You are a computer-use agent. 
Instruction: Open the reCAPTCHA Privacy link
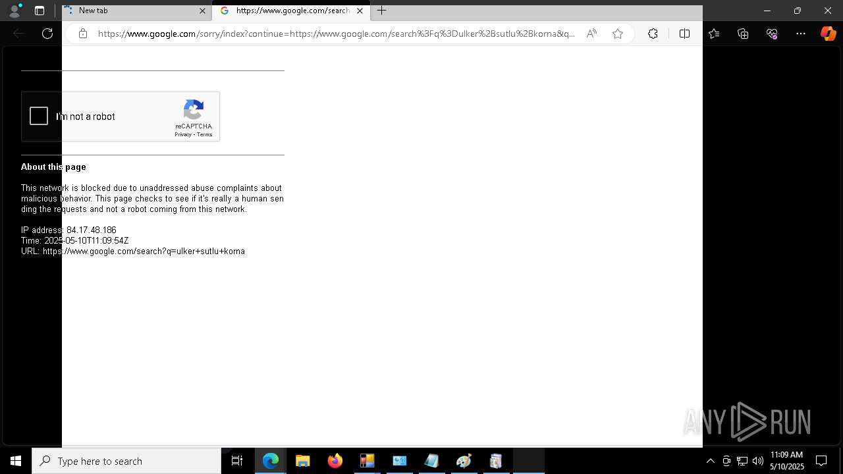(182, 134)
